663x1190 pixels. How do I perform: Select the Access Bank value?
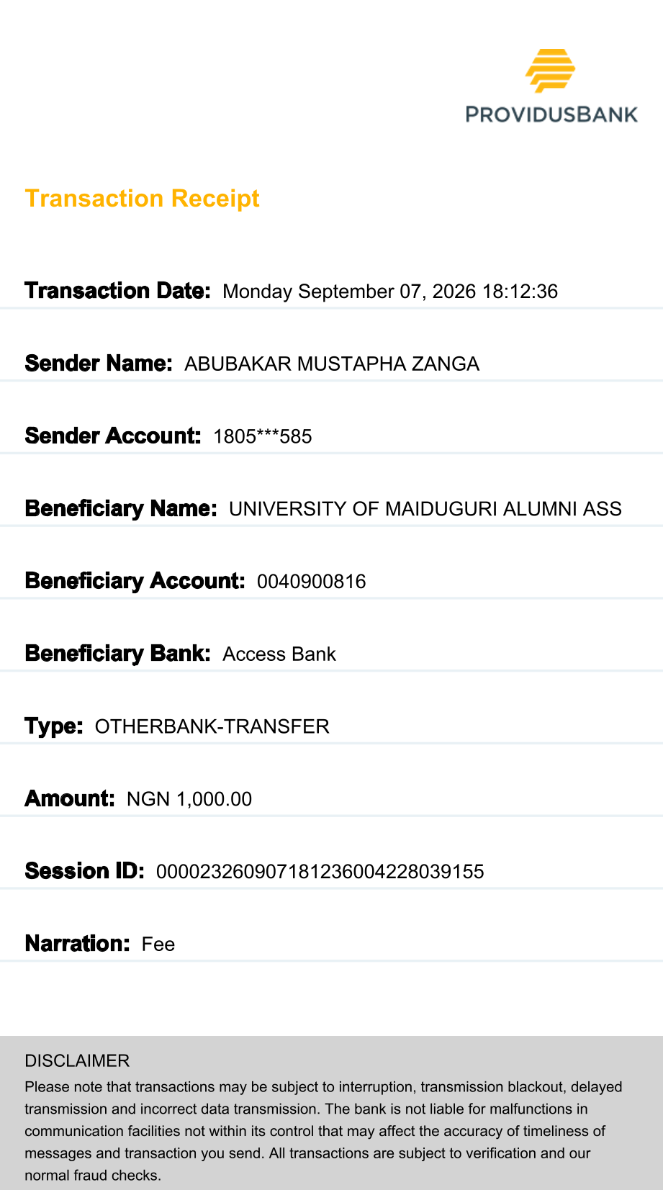(x=279, y=654)
